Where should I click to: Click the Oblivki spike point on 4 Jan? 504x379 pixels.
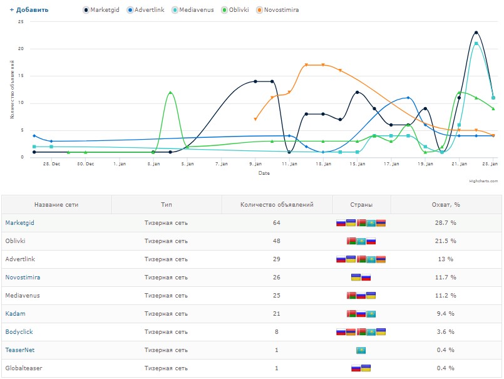pyautogui.click(x=170, y=92)
